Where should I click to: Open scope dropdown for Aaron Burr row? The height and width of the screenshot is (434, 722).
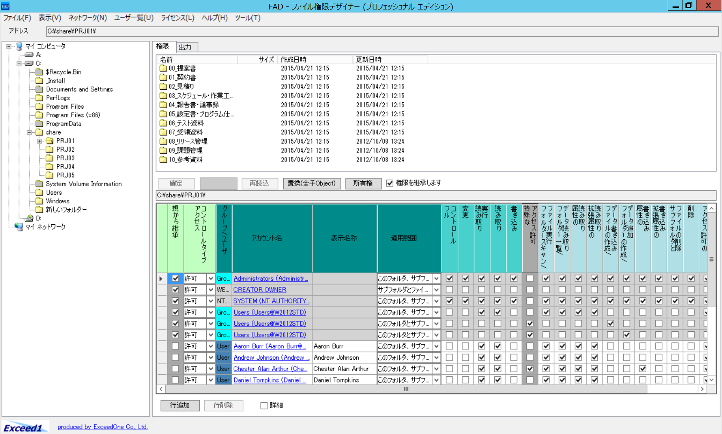coord(437,346)
